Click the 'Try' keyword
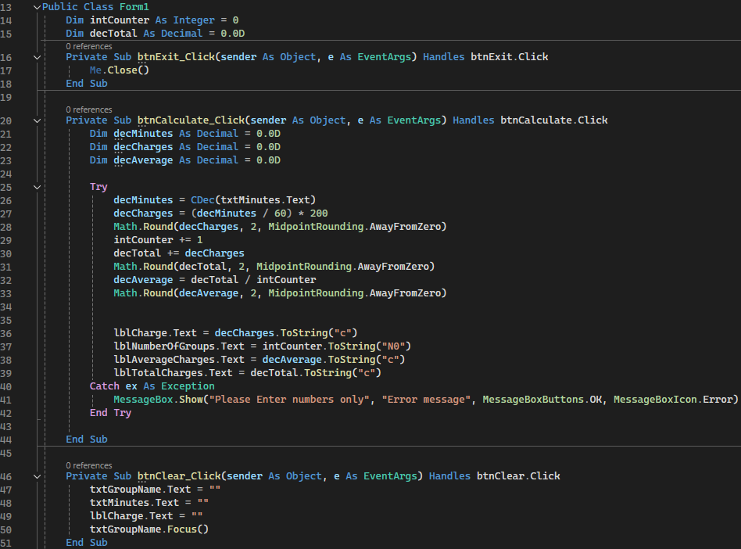 (x=98, y=187)
